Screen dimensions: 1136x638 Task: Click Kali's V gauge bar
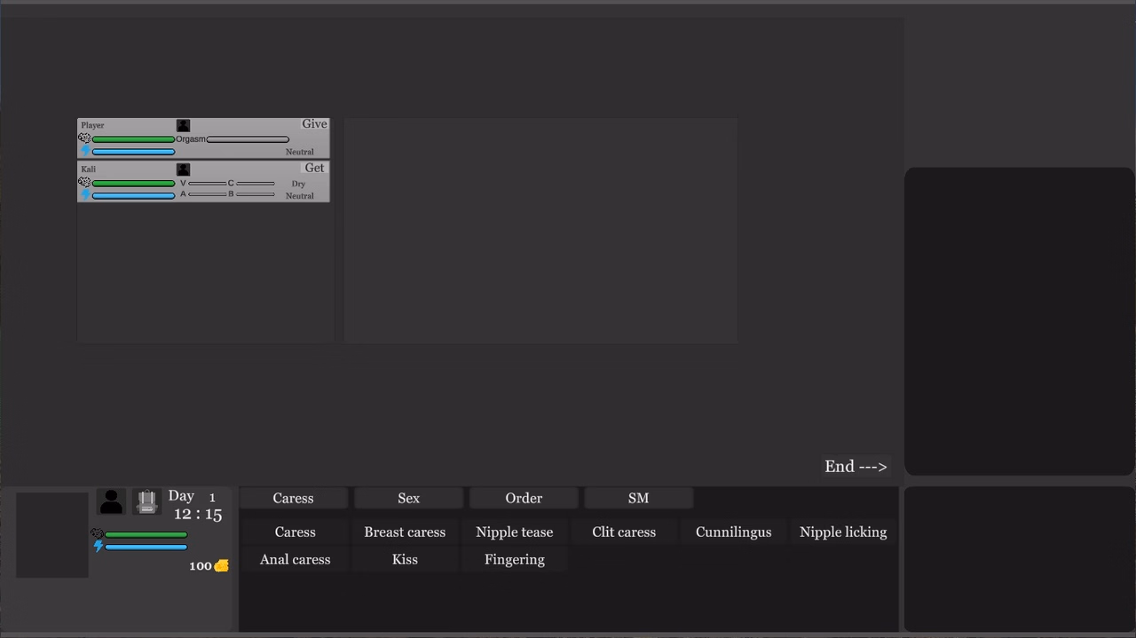[207, 184]
